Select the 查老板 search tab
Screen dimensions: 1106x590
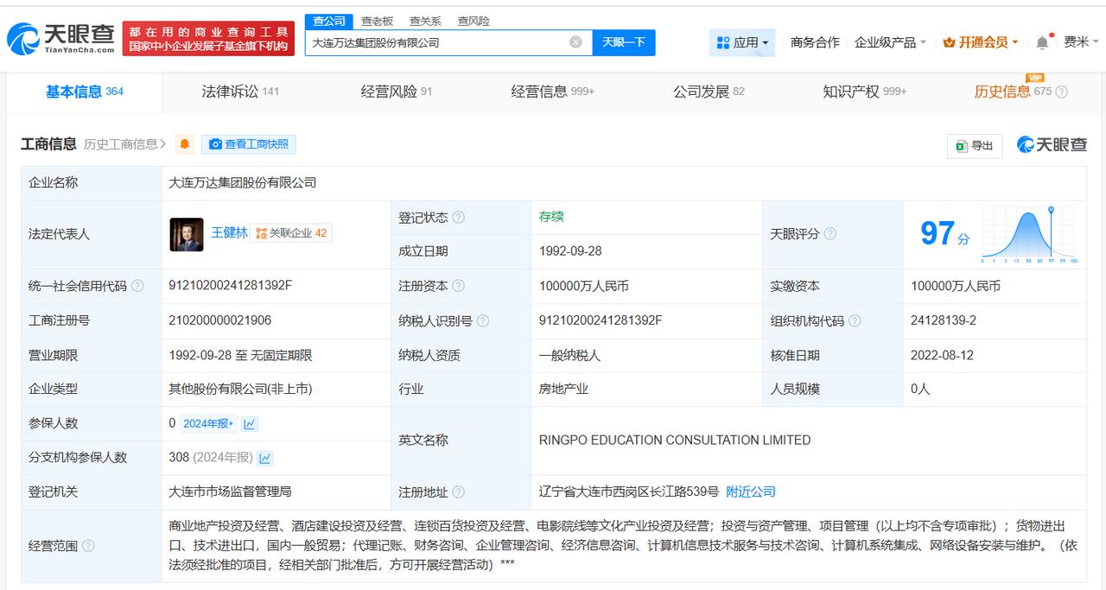tap(377, 21)
